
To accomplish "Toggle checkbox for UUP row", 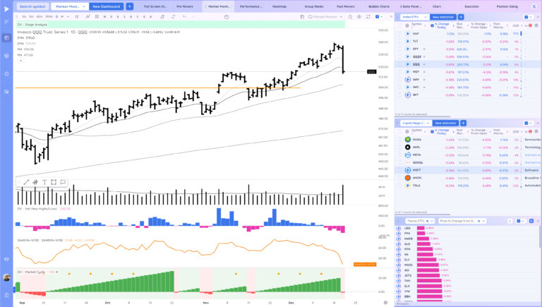I will (x=399, y=33).
